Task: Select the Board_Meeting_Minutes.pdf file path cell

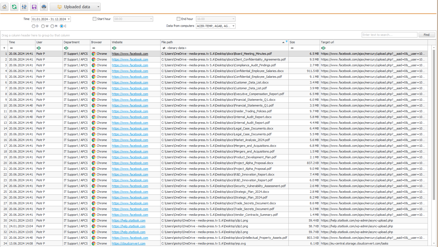Action: pos(224,54)
